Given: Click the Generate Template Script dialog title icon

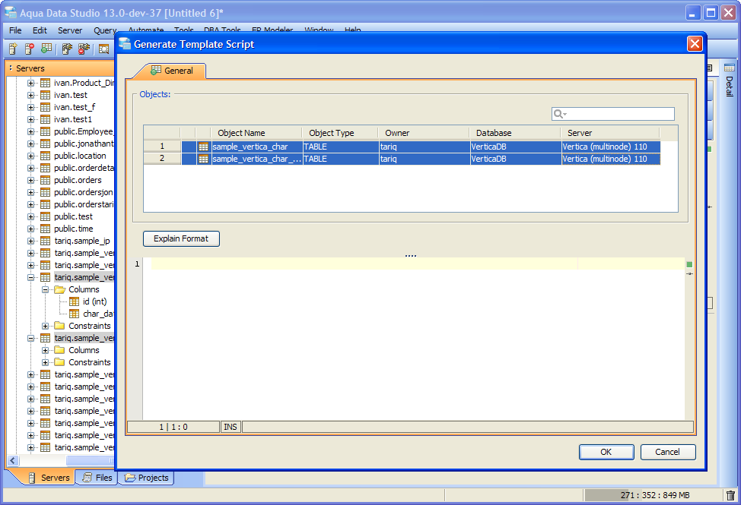Looking at the screenshot, I should pyautogui.click(x=125, y=44).
